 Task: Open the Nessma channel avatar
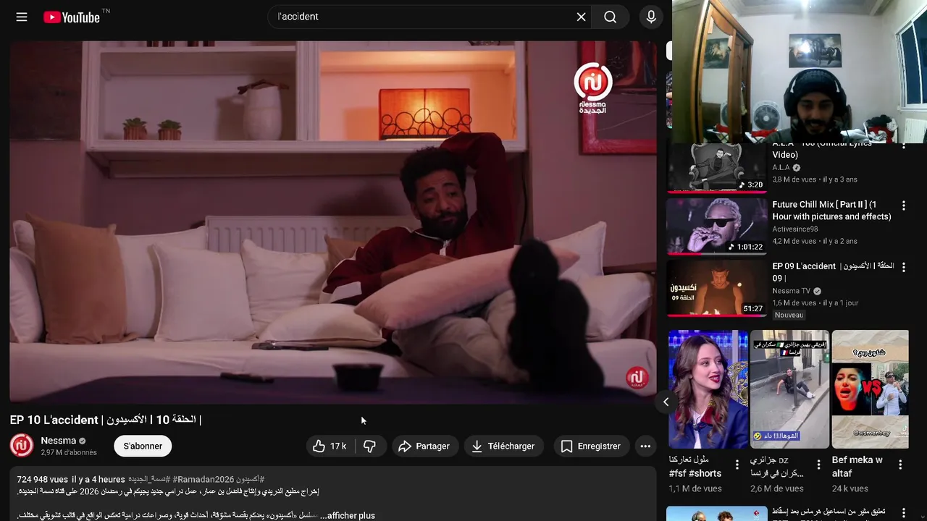click(x=22, y=446)
